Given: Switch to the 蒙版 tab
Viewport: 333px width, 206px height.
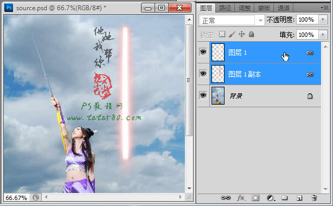Looking at the screenshot, I should 264,8.
